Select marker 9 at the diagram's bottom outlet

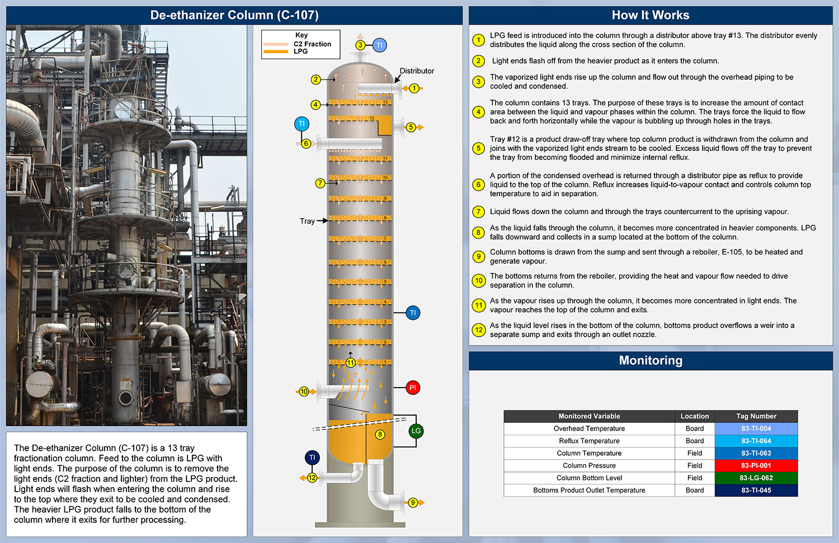coord(413,502)
